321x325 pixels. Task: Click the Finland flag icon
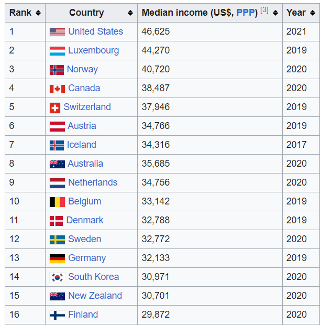(x=58, y=315)
